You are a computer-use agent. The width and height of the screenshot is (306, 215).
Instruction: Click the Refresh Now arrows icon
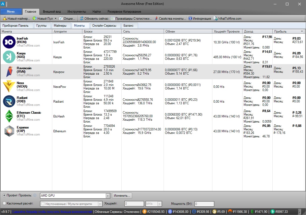click(x=82, y=18)
